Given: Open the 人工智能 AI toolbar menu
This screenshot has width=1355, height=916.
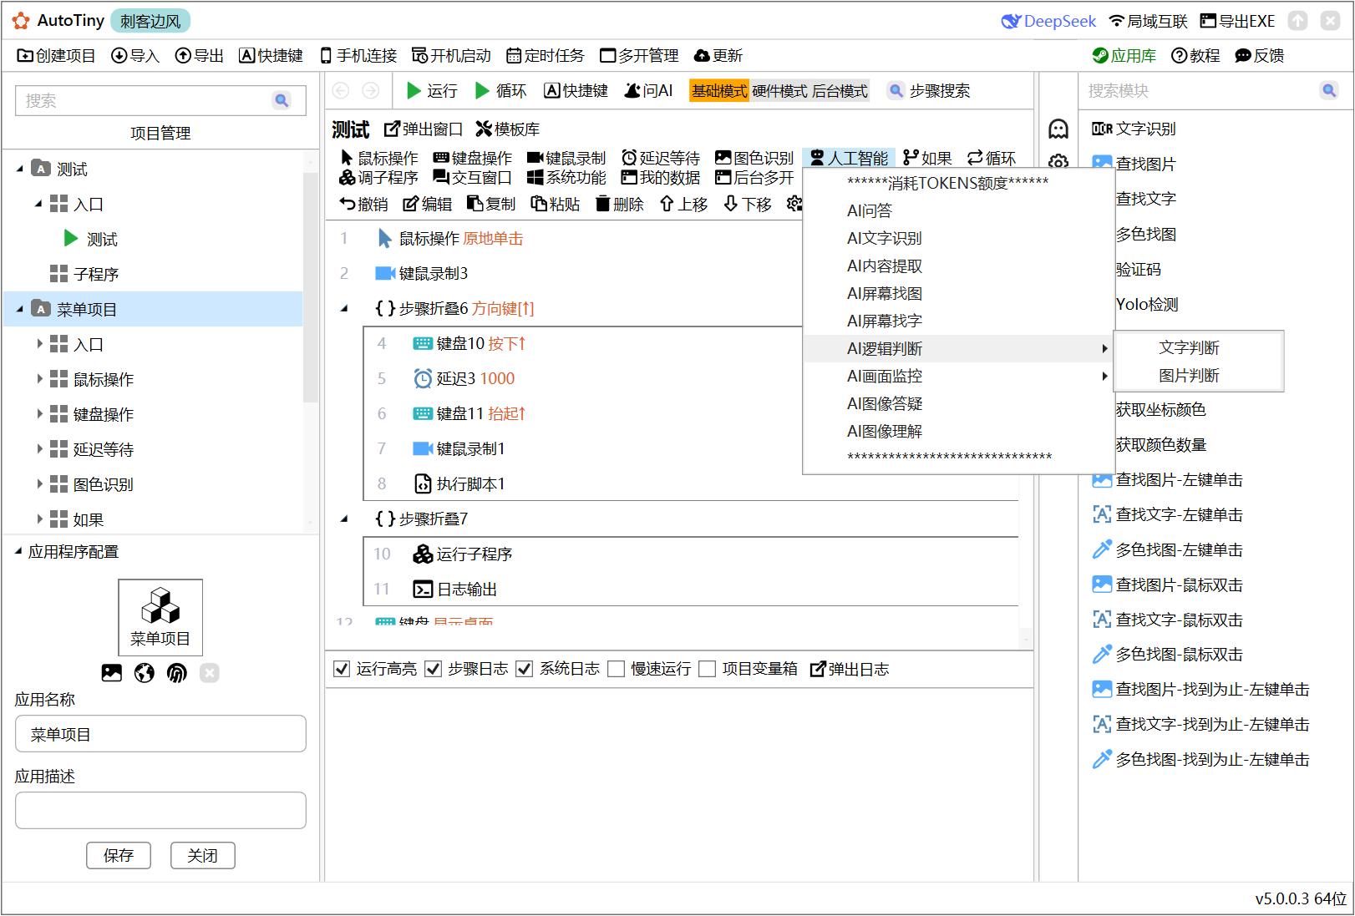Looking at the screenshot, I should pyautogui.click(x=849, y=158).
